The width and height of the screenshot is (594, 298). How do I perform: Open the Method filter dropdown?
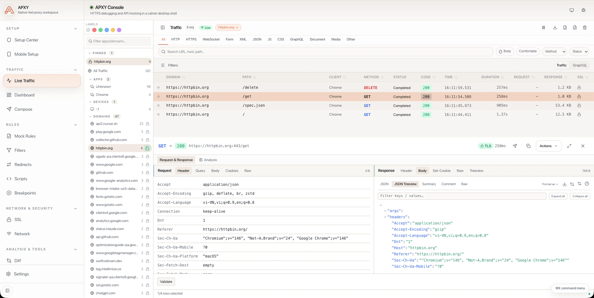pyautogui.click(x=554, y=51)
